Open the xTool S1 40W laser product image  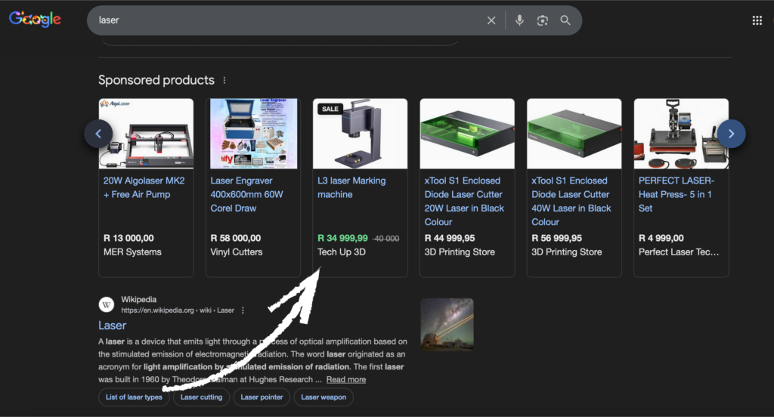coord(574,134)
